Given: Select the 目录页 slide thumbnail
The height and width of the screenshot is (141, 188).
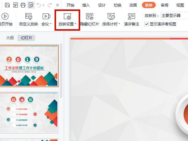Looking at the screenshot, I should pyautogui.click(x=29, y=112).
